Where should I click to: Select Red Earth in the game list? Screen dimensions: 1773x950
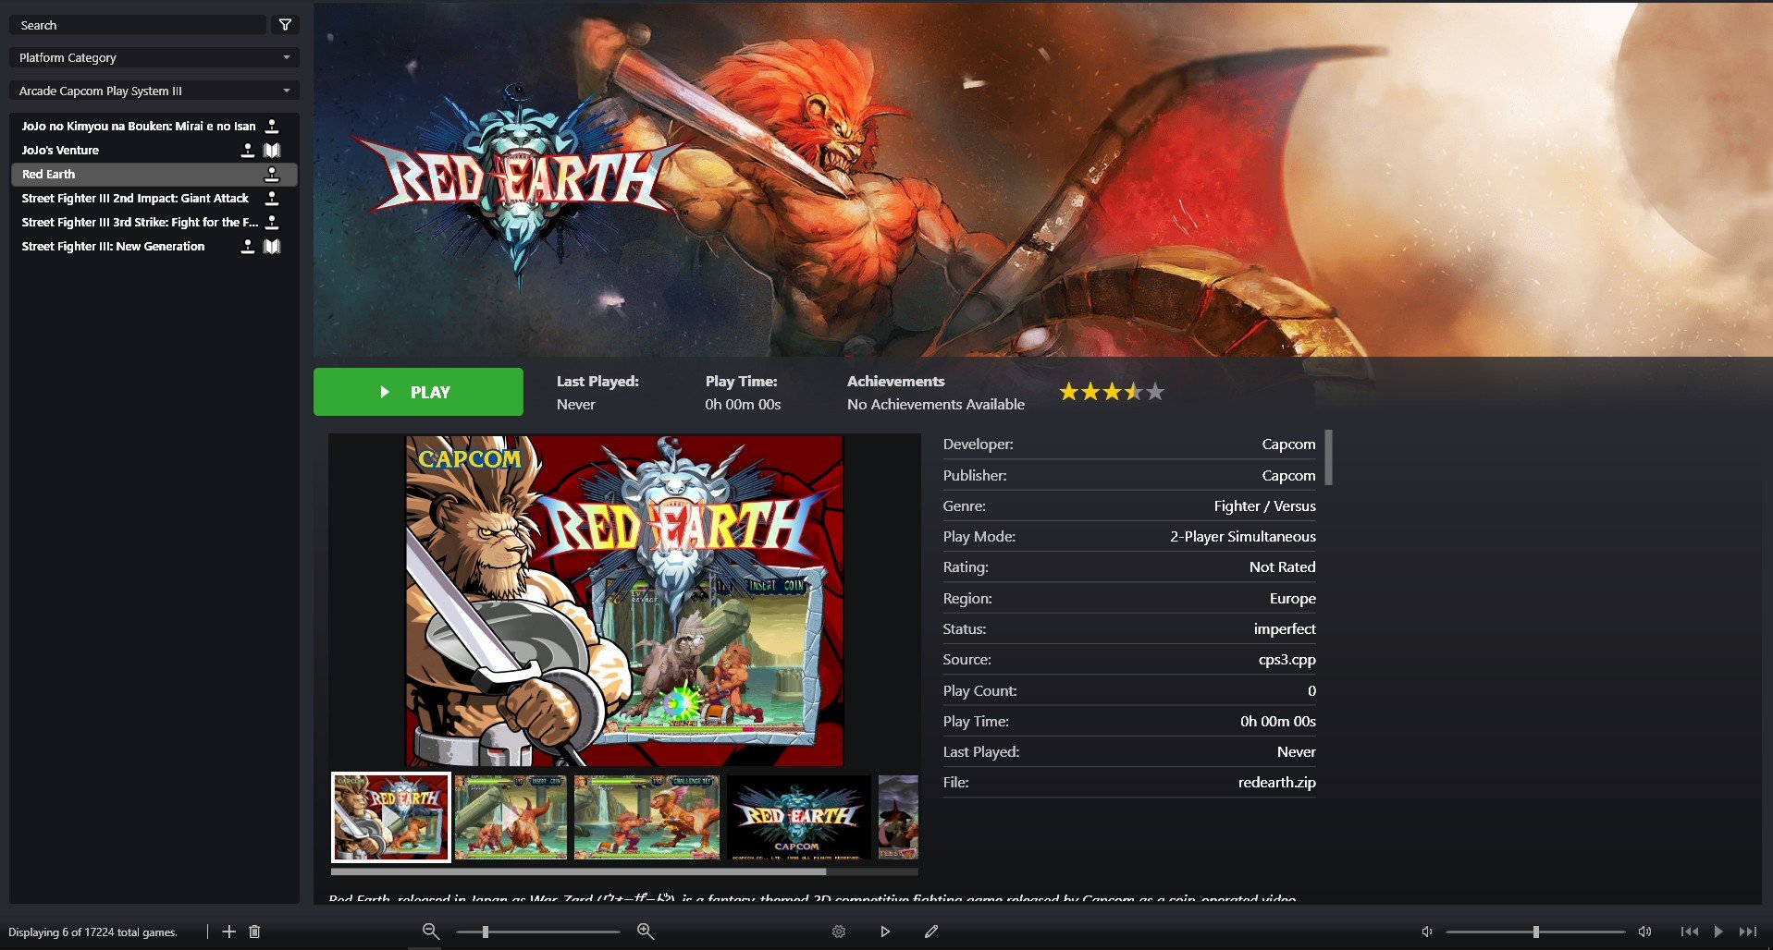(x=154, y=174)
